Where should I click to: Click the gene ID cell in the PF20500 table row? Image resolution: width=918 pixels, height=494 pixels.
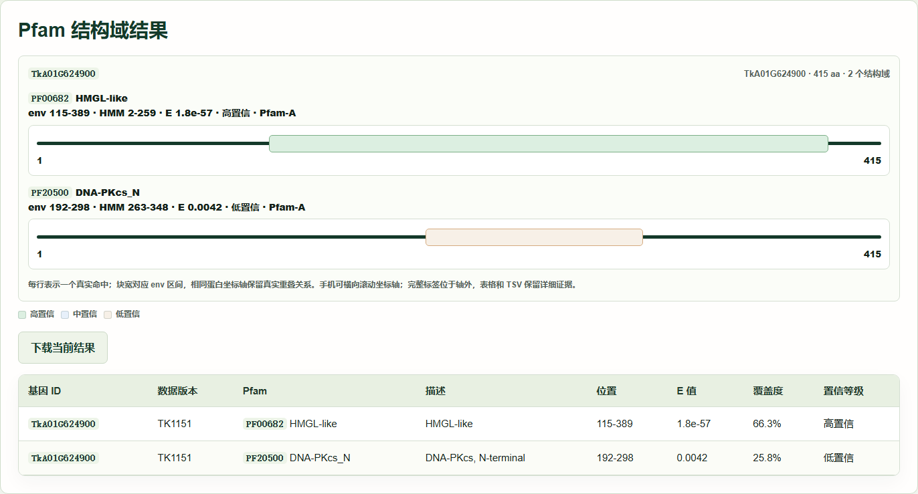point(64,458)
